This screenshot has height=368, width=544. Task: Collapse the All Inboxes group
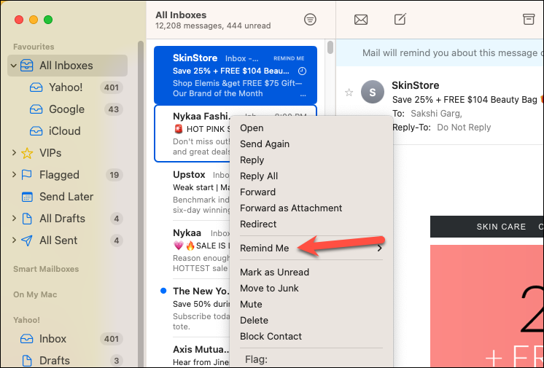[x=14, y=65]
